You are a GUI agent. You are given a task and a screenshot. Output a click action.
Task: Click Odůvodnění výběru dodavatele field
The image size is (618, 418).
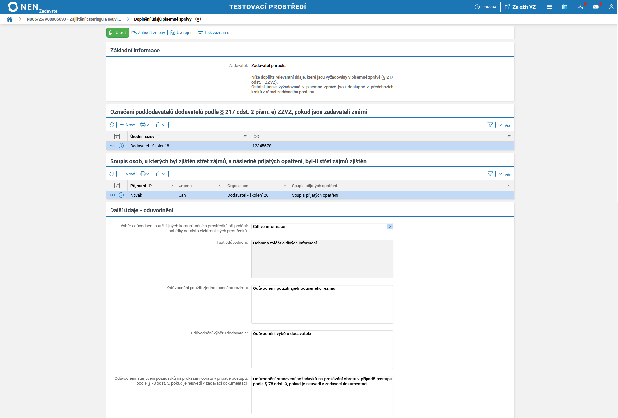[322, 350]
